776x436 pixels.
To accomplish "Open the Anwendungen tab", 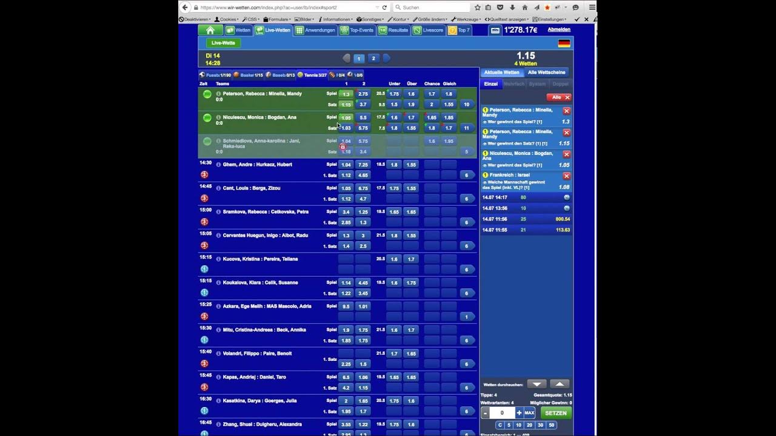I will (315, 30).
